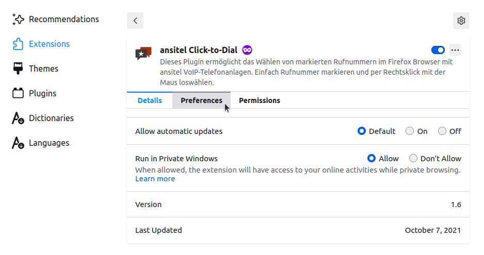484x255 pixels.
Task: Open the gear tools menu for add-ons
Action: coord(461,21)
